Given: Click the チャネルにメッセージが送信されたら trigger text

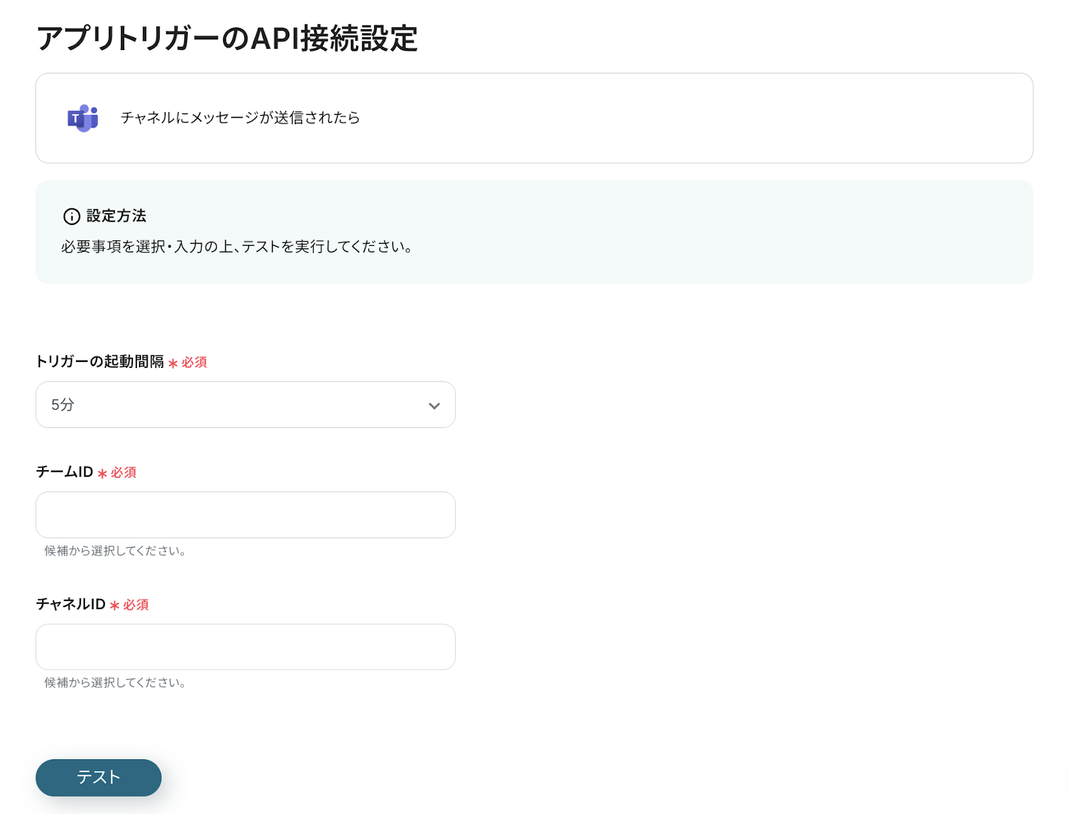Looking at the screenshot, I should [x=241, y=118].
